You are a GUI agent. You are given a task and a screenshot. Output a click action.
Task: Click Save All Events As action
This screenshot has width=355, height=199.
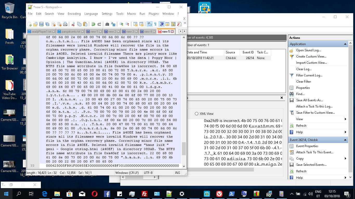(x=309, y=100)
